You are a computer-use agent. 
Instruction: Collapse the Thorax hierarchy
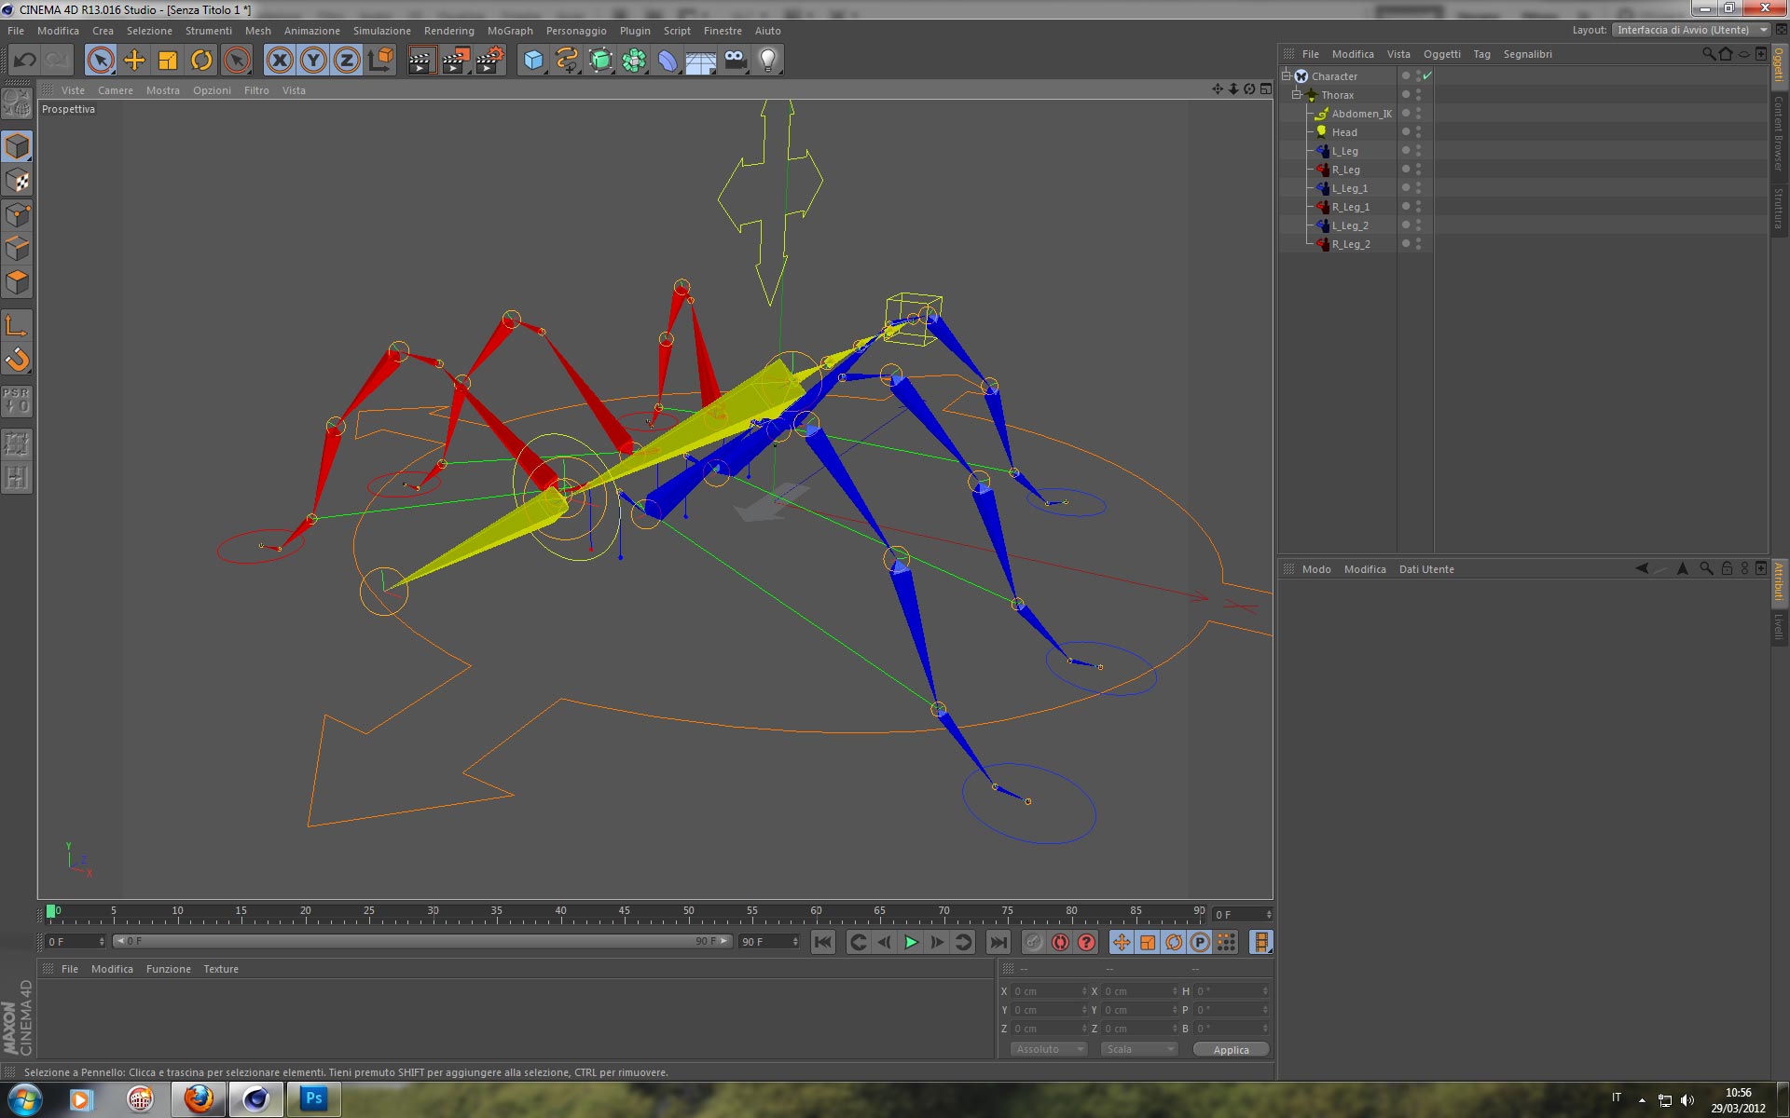point(1296,94)
